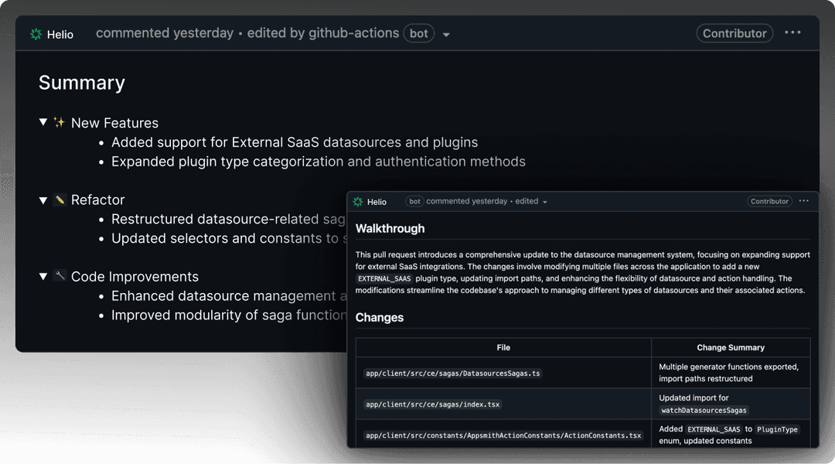Screen dimensions: 835x464
Task: Click the EXTERNAL_SAAS code chip in the description
Action: pyautogui.click(x=384, y=278)
